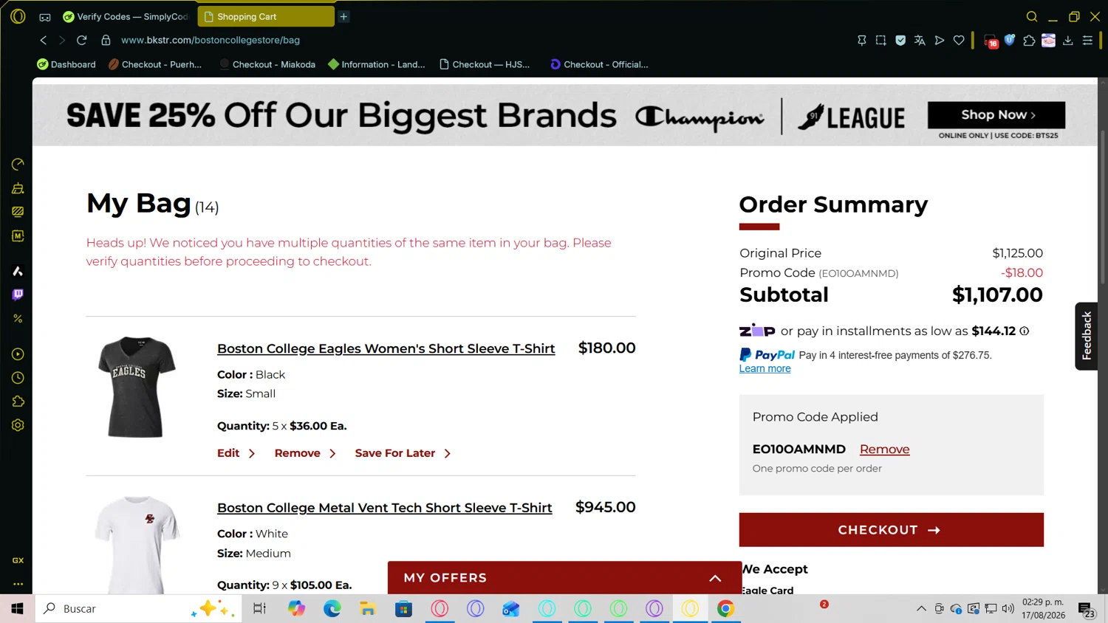Open the taskbar clock and date

pos(1043,609)
